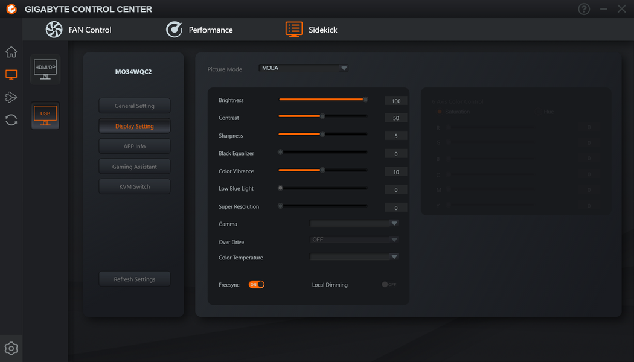Open the paper plane sidebar icon
This screenshot has width=634, height=362.
coord(11,97)
